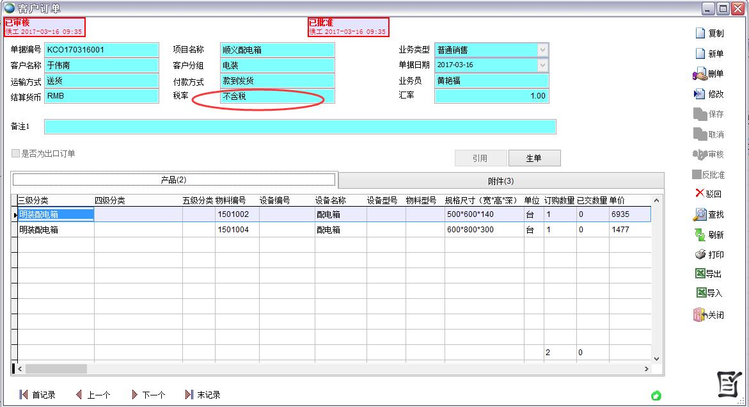Open the 查找 (Search) tool
The image size is (749, 407).
pyautogui.click(x=710, y=214)
